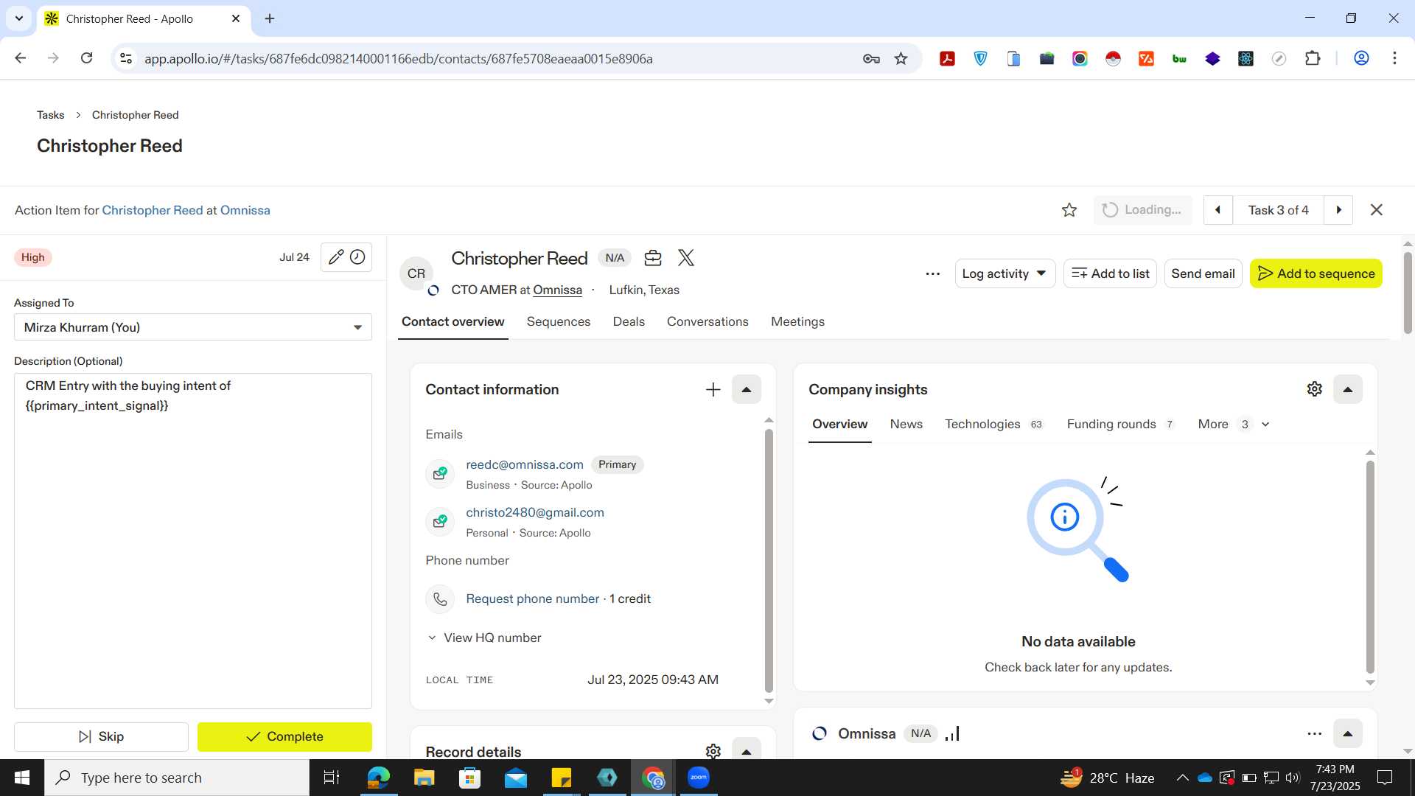Viewport: 1415px width, 796px height.
Task: Add new contact information with plus icon
Action: click(x=713, y=390)
